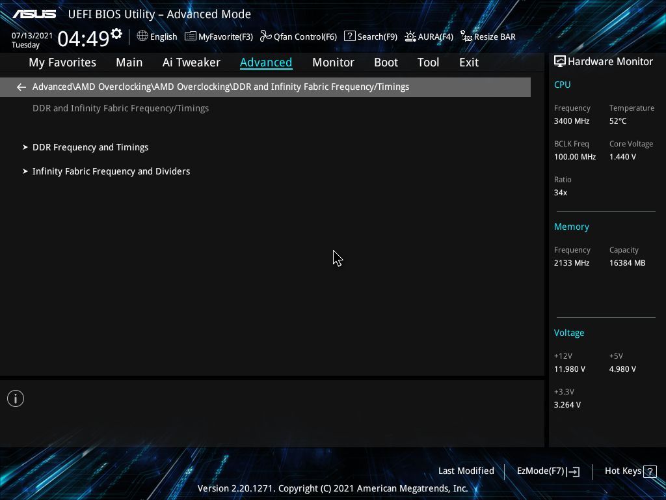Click AURA(F4) label

(x=435, y=36)
